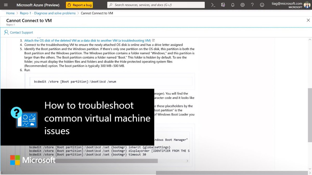The image size is (312, 175).
Task: Close the Cannot Connect to VM blade
Action: pyautogui.click(x=308, y=20)
